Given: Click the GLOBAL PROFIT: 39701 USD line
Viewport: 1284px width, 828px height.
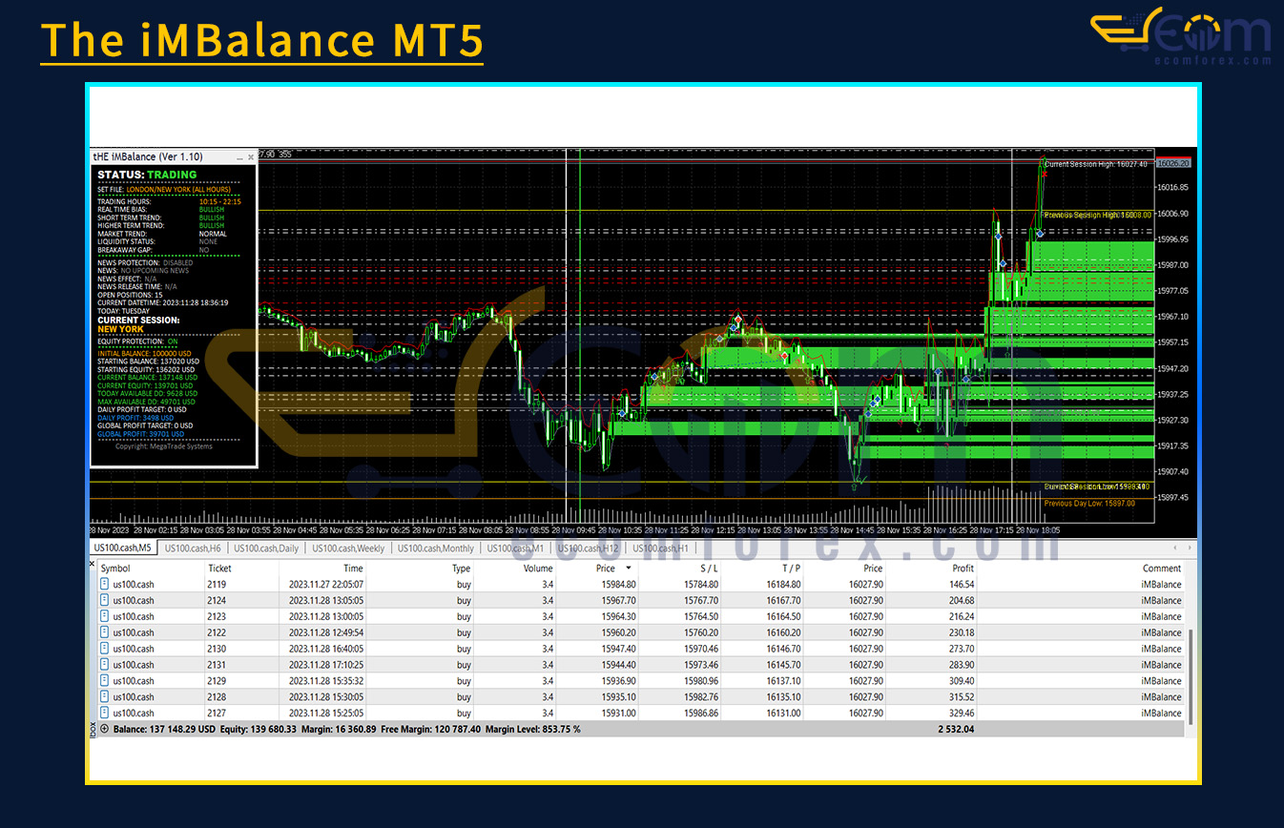Looking at the screenshot, I should click(139, 433).
